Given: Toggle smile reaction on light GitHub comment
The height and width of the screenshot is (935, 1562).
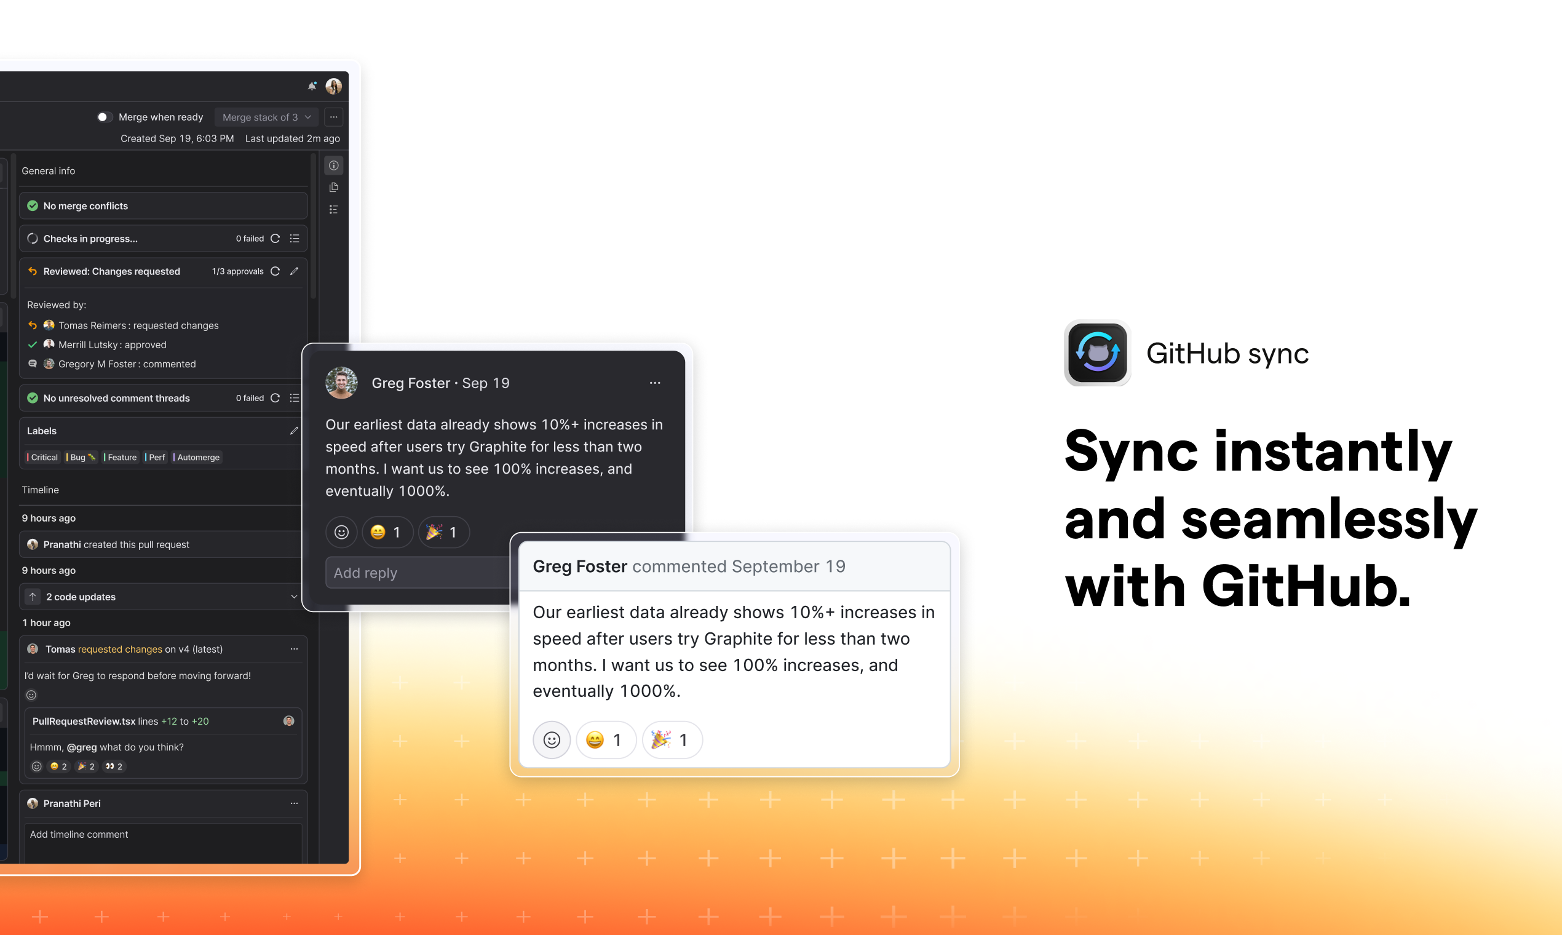Looking at the screenshot, I should [x=606, y=739].
